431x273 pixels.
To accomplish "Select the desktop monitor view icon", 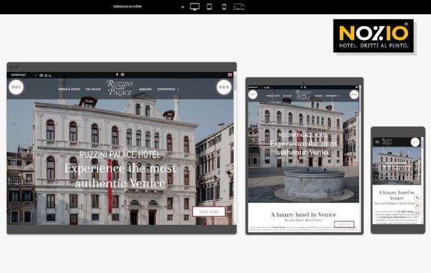I will point(195,7).
